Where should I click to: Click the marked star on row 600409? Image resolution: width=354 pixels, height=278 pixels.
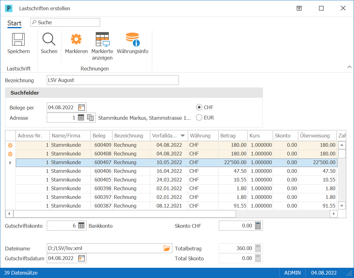coord(10,145)
